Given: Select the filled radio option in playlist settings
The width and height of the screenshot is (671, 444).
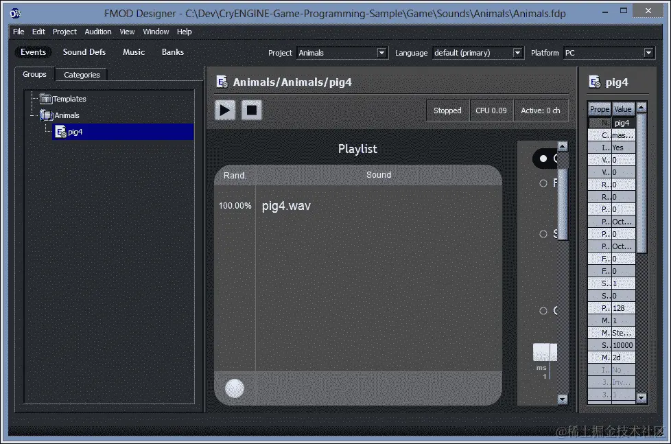Looking at the screenshot, I should tap(543, 159).
